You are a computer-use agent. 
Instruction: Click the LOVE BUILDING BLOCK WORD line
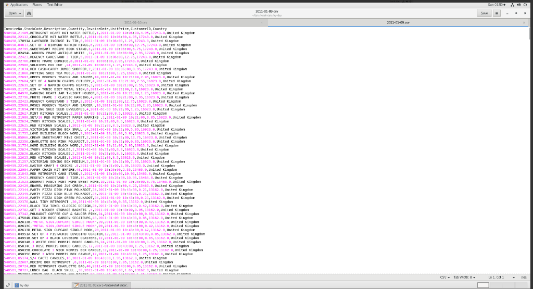pyautogui.click(x=92, y=134)
